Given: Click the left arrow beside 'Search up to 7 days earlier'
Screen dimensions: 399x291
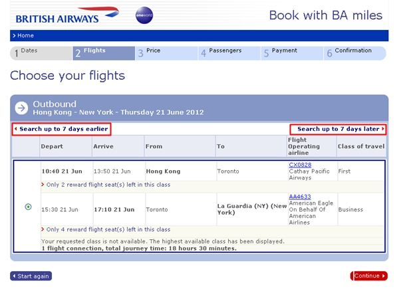Looking at the screenshot, I should pos(16,129).
